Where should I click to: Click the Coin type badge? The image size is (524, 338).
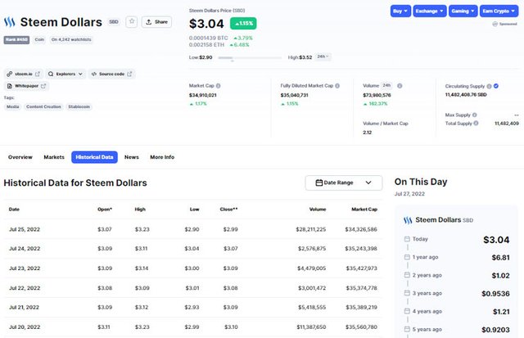pos(39,39)
